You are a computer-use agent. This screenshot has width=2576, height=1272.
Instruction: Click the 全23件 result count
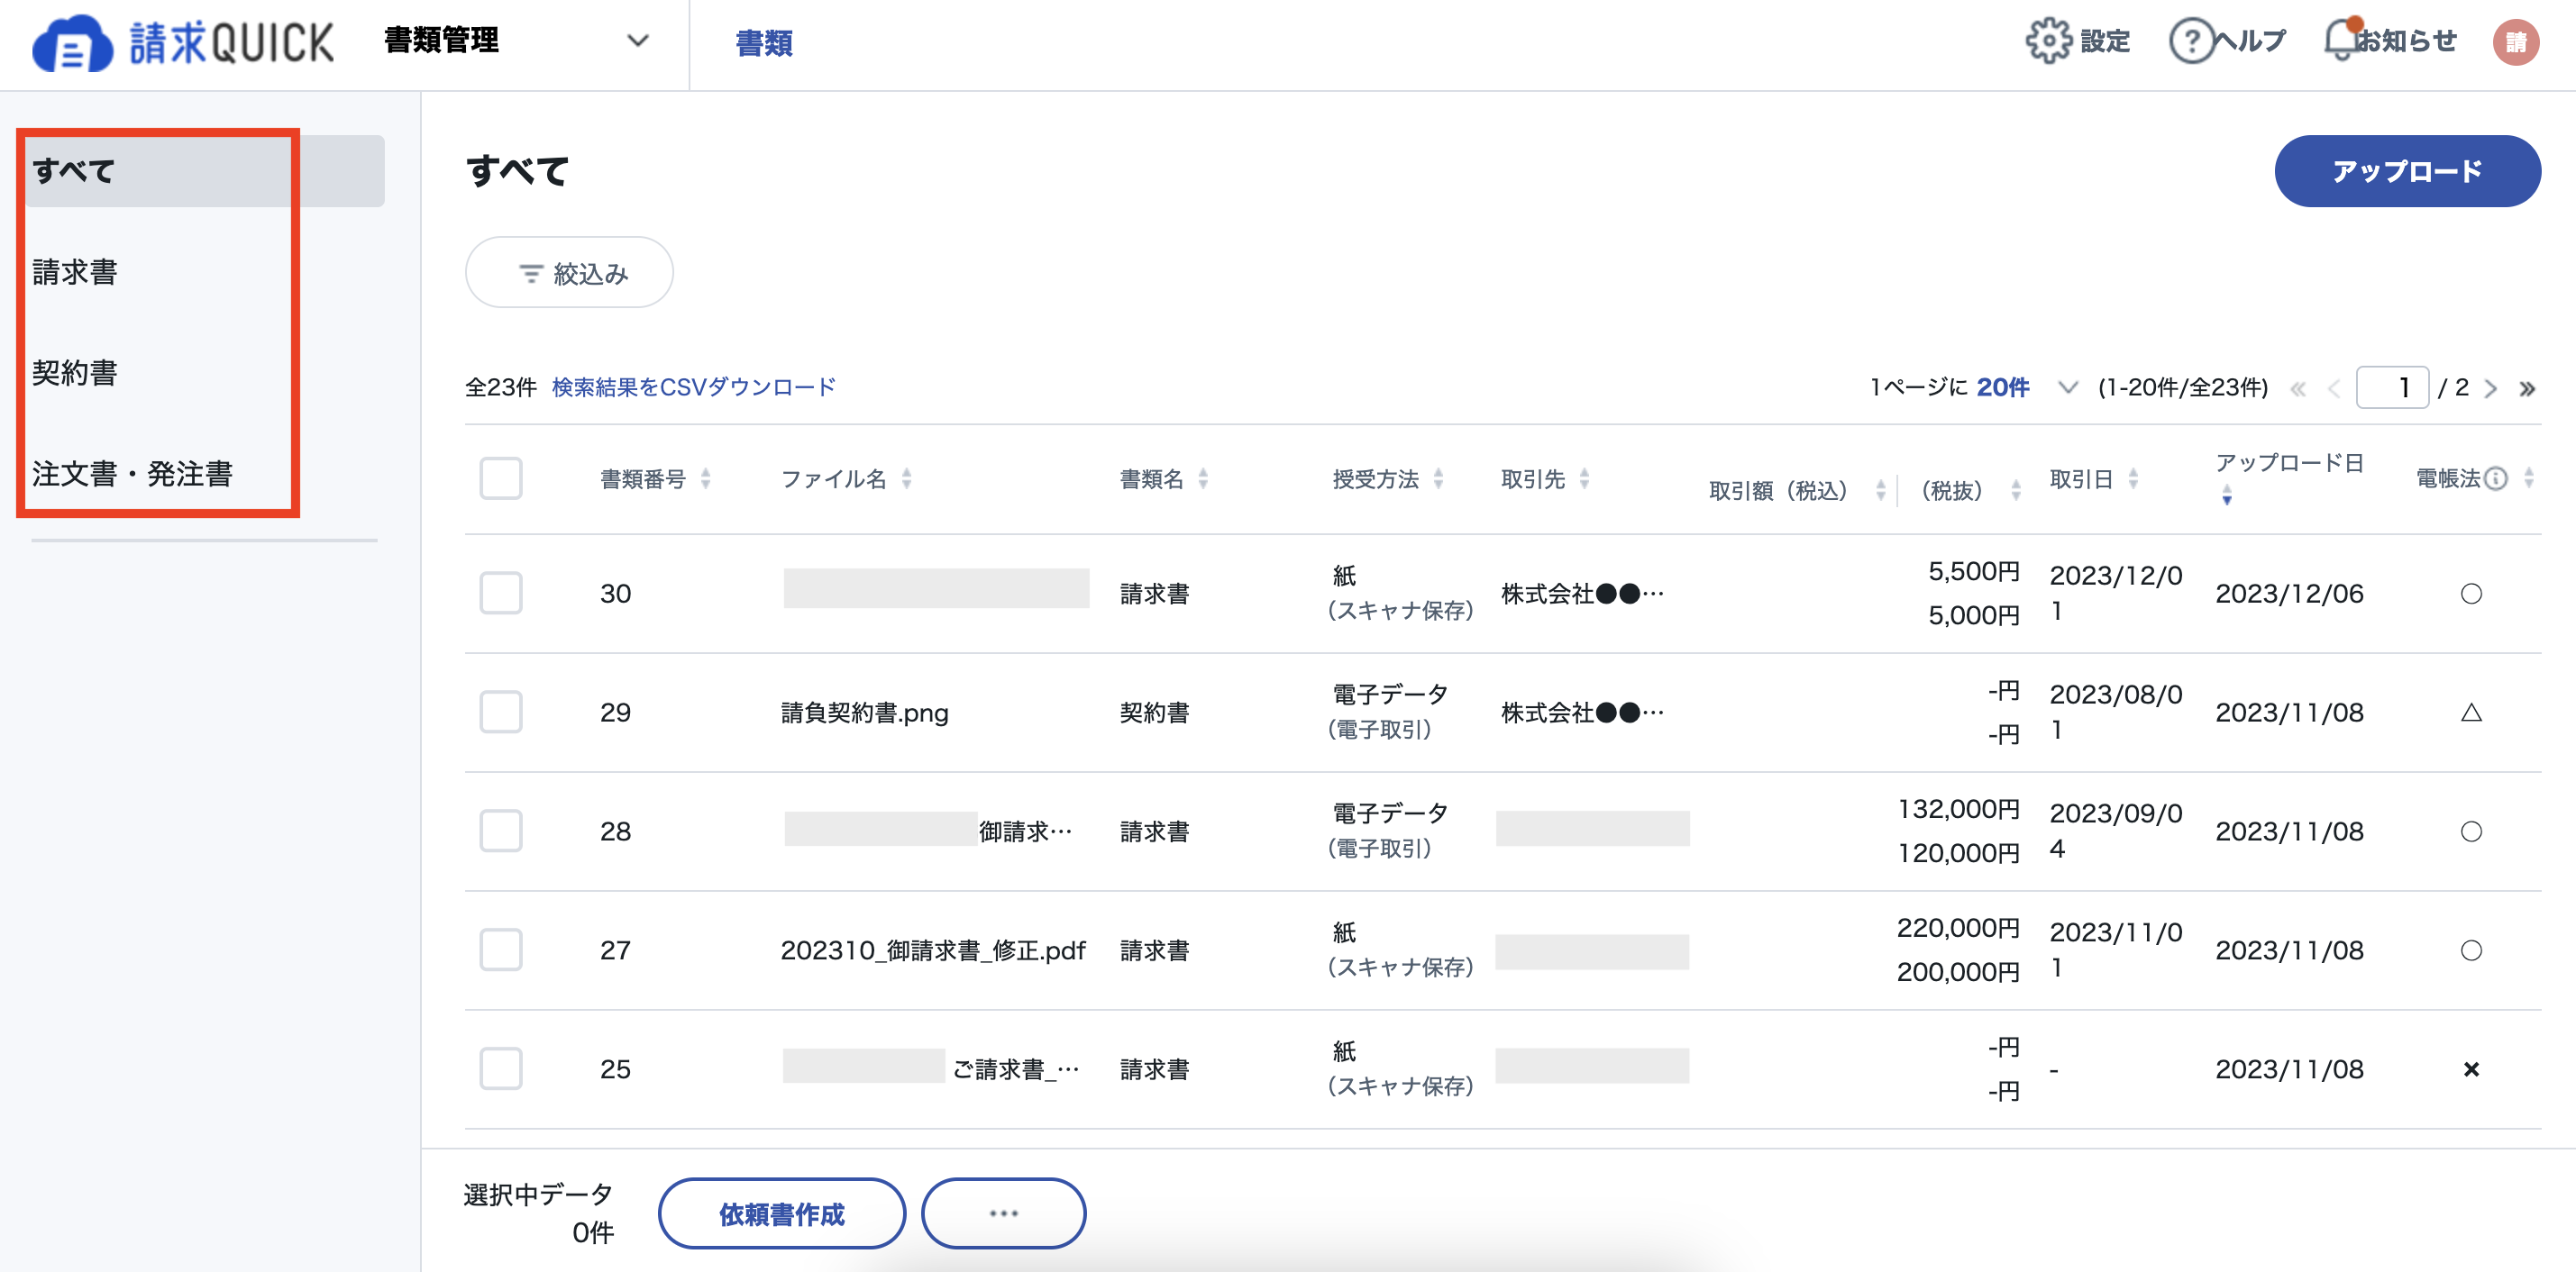click(500, 387)
